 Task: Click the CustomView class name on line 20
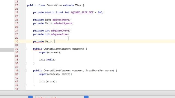pos(54,5)
